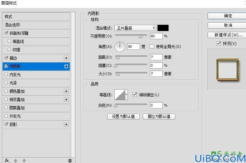The height and width of the screenshot is (163, 246).
Task: Enable 外发光 effect checkbox
Action: click(x=6, y=116)
